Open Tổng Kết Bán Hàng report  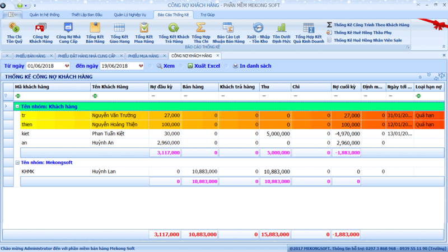click(95, 33)
